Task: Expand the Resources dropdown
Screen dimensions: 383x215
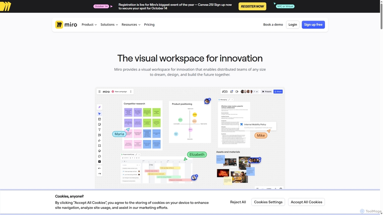Action: (131, 24)
